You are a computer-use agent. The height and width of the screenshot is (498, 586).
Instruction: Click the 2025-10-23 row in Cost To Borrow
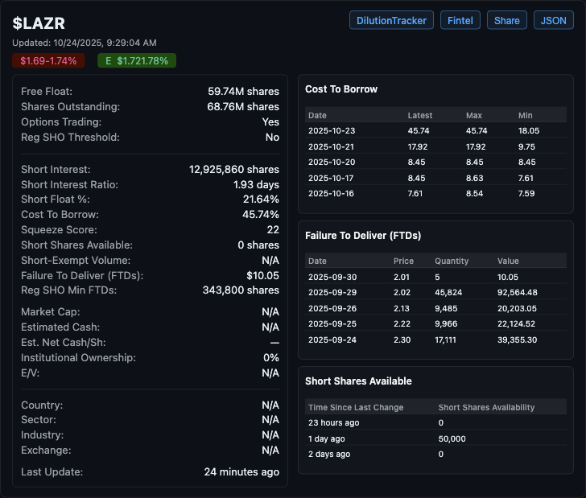(435, 131)
